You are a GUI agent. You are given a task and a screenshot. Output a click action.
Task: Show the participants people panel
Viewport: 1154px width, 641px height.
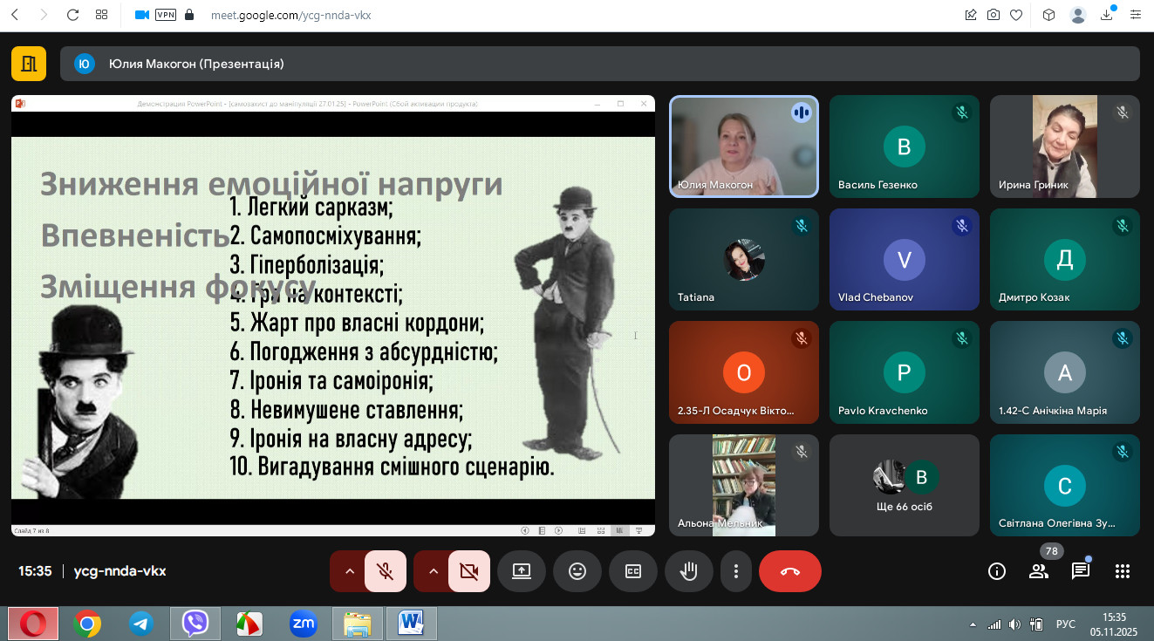[x=1038, y=571]
